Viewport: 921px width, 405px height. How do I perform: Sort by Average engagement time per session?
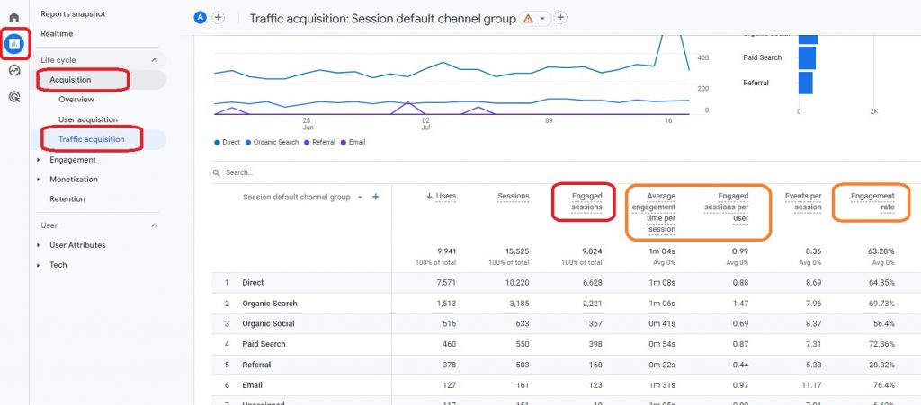654,213
